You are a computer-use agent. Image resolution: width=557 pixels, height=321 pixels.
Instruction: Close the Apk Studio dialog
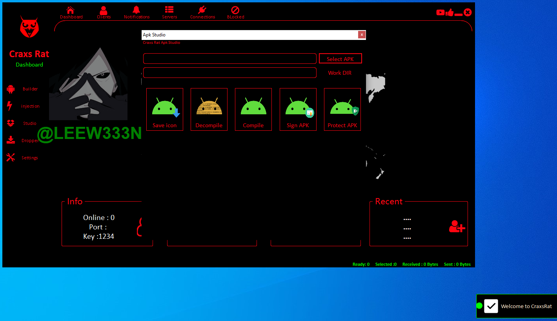(x=362, y=35)
